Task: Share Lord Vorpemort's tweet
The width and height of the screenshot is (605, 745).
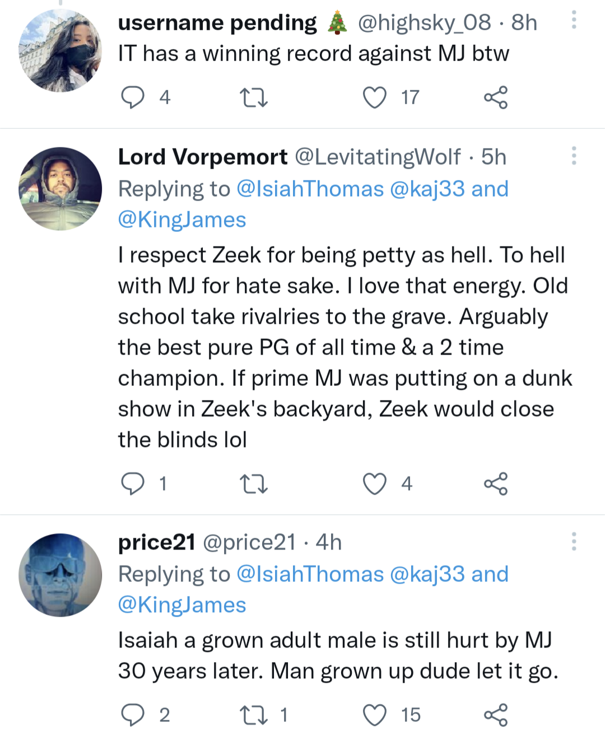Action: click(496, 484)
